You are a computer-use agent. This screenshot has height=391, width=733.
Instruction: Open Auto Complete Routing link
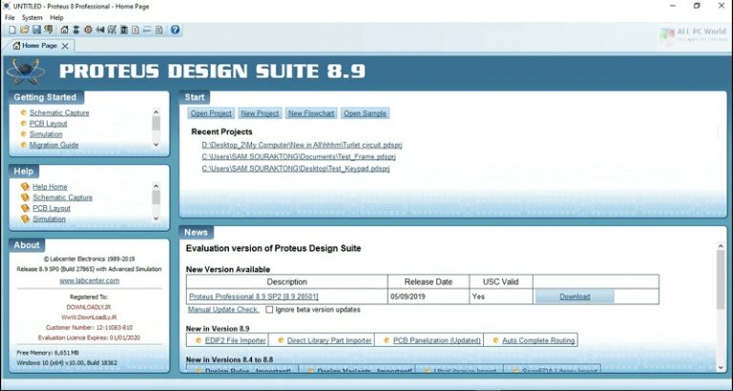(x=538, y=340)
